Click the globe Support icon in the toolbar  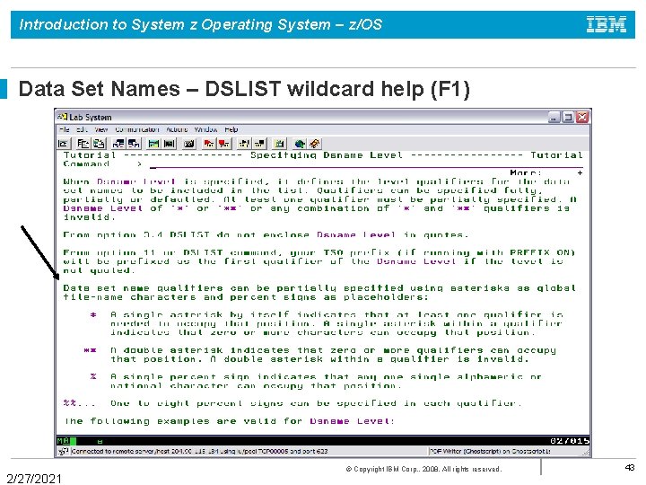point(300,144)
